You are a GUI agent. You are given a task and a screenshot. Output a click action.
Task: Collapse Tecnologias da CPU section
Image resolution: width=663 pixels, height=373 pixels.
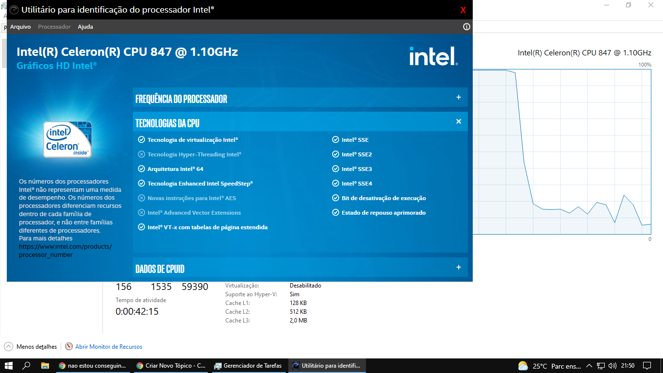coord(459,122)
